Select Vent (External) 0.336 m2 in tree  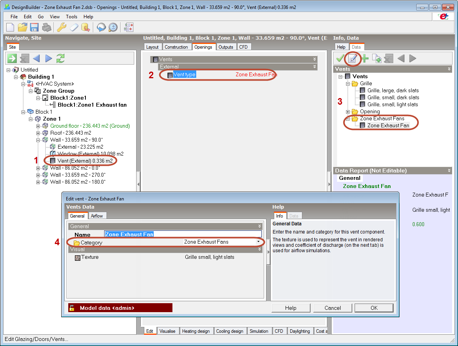tap(85, 161)
